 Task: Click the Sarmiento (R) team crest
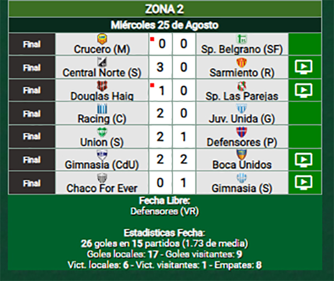(x=242, y=63)
